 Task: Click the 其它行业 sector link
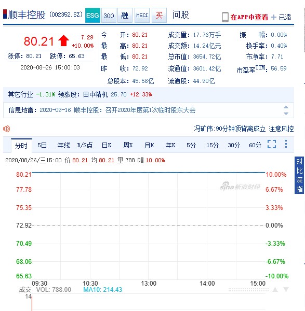click(x=20, y=94)
